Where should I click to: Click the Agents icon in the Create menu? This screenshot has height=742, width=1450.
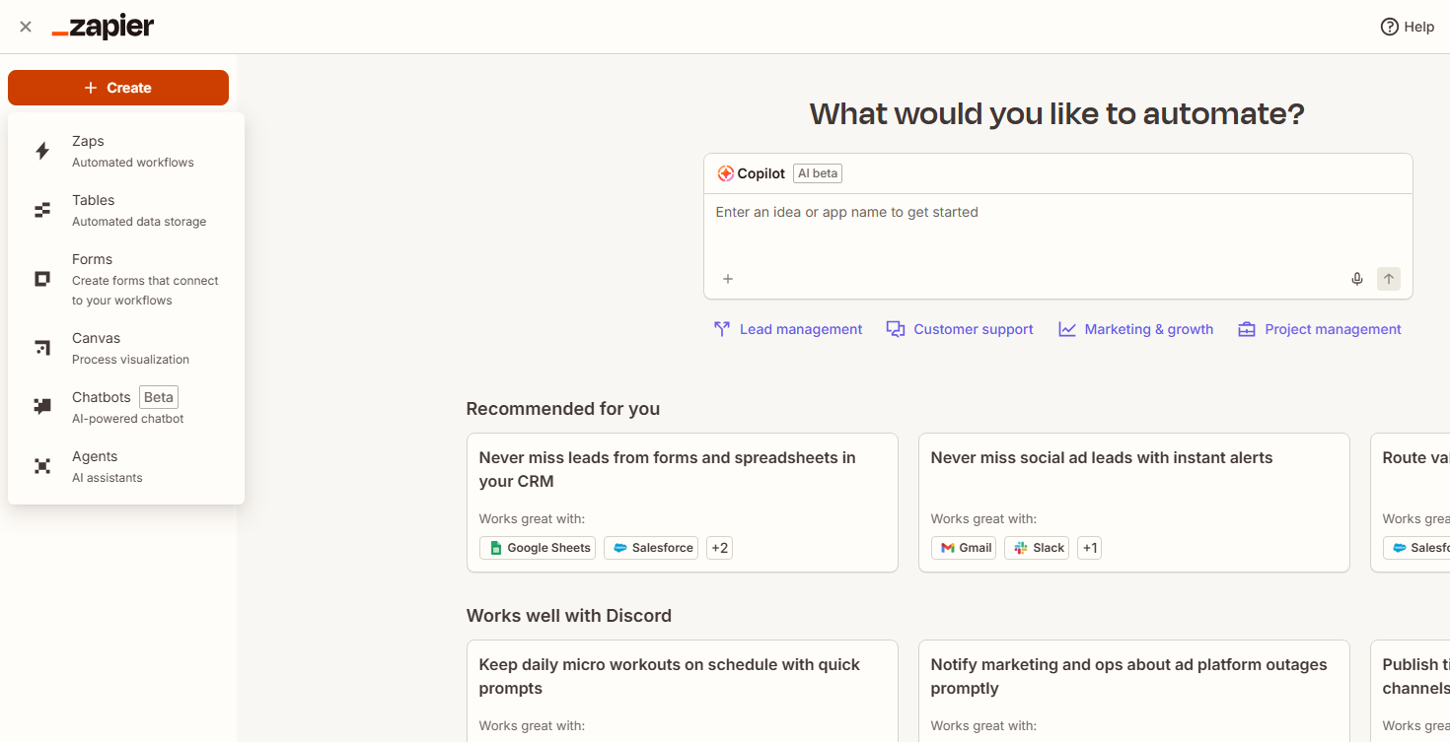click(42, 466)
